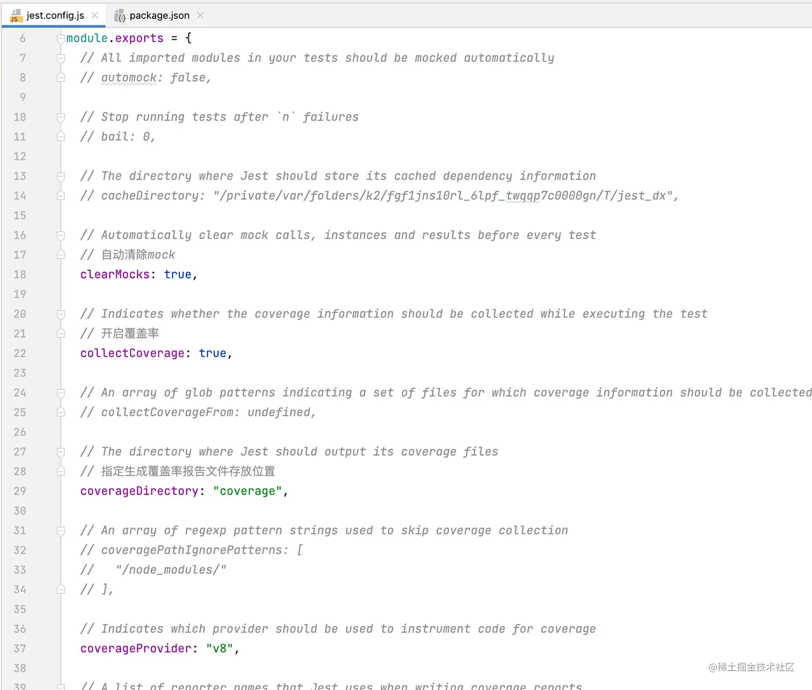Click the JSON file icon on package.json tab
The height and width of the screenshot is (690, 812).
point(120,16)
